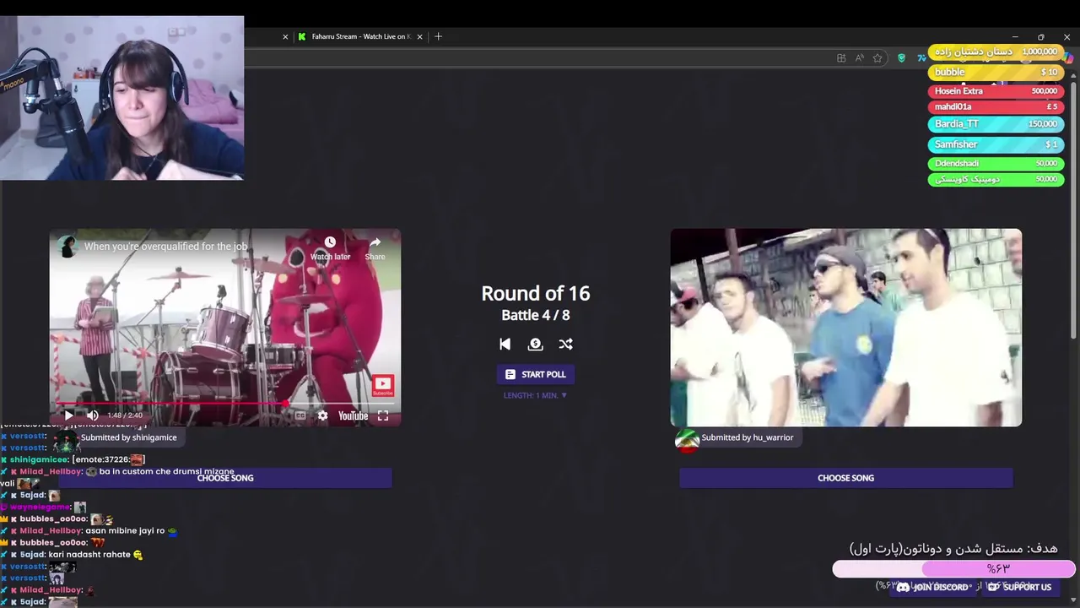Click chat message 'asan mibine jayi ro'
The image size is (1080, 608).
pyautogui.click(x=125, y=531)
